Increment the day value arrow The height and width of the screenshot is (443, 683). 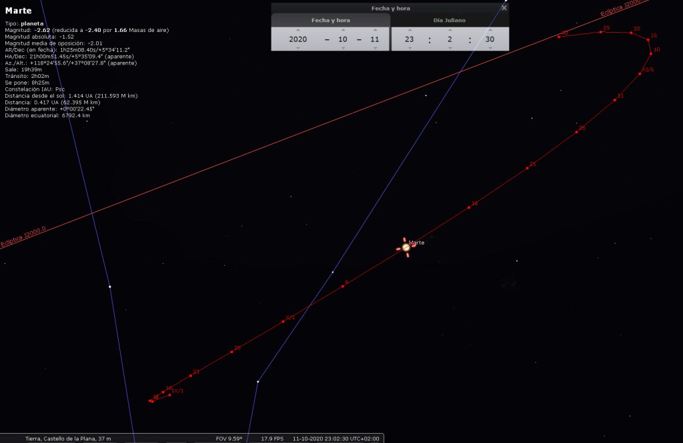pyautogui.click(x=375, y=31)
